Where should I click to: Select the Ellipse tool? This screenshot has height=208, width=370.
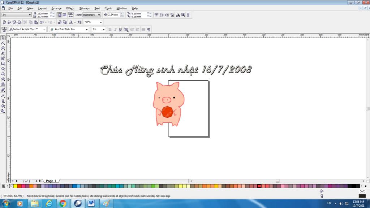tap(3, 69)
